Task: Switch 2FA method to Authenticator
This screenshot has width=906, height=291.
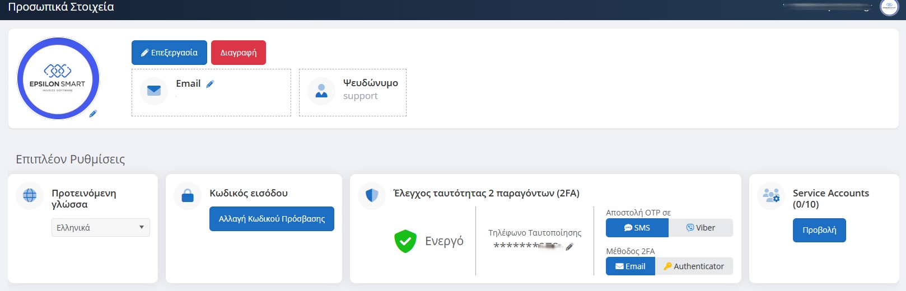Action: point(694,266)
